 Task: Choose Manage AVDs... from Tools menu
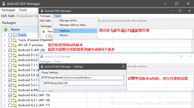69,20
